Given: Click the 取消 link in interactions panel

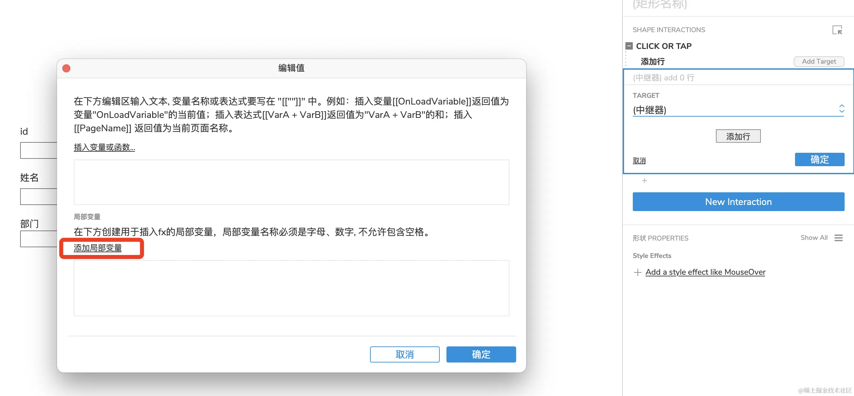Looking at the screenshot, I should (639, 161).
